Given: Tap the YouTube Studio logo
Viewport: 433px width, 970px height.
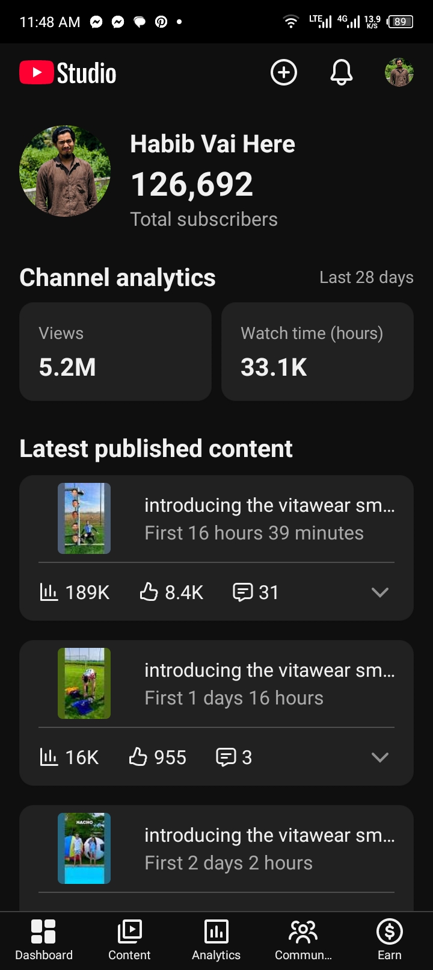Looking at the screenshot, I should click(x=68, y=73).
